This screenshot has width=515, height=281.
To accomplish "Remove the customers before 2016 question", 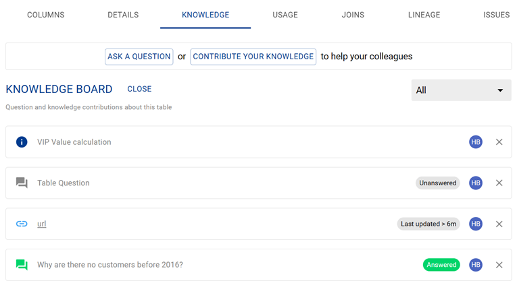I will coord(499,265).
